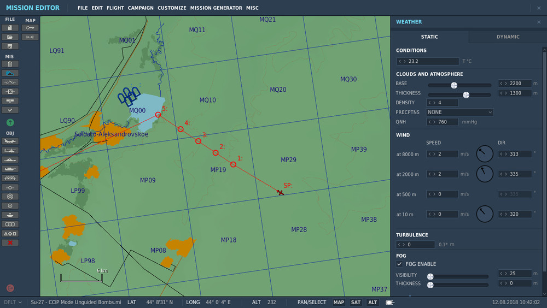Click the circled X template icon
This screenshot has height=308, width=547.
point(10,206)
